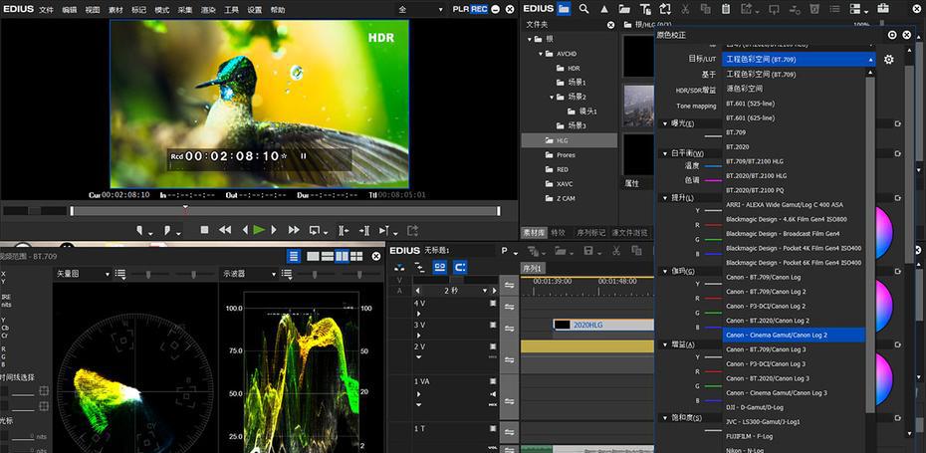This screenshot has height=453, width=926.
Task: Click the add title 'T' icon
Action: tap(645, 9)
